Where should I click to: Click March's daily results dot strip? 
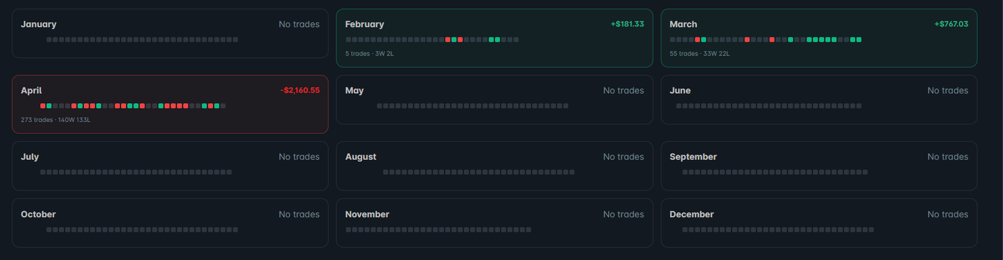click(x=765, y=39)
